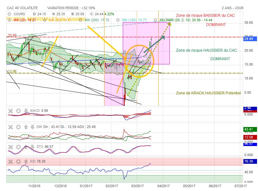Viewport: 258px width, 191px height.
Task: Open settings gear for MM (200)
Action: click(x=81, y=20)
